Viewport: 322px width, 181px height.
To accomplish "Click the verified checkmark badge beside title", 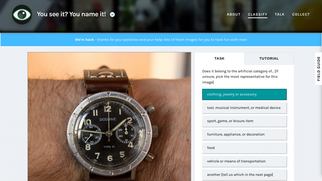I will (112, 15).
